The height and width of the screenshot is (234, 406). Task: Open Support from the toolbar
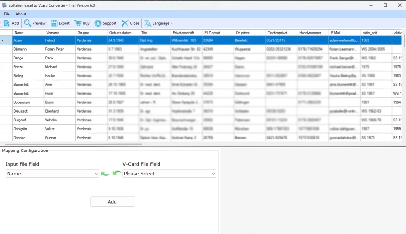tap(106, 23)
